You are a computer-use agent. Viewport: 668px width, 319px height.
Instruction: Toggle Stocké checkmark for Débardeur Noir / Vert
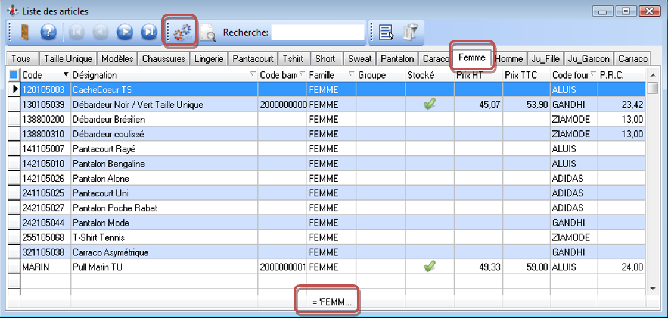pos(429,104)
